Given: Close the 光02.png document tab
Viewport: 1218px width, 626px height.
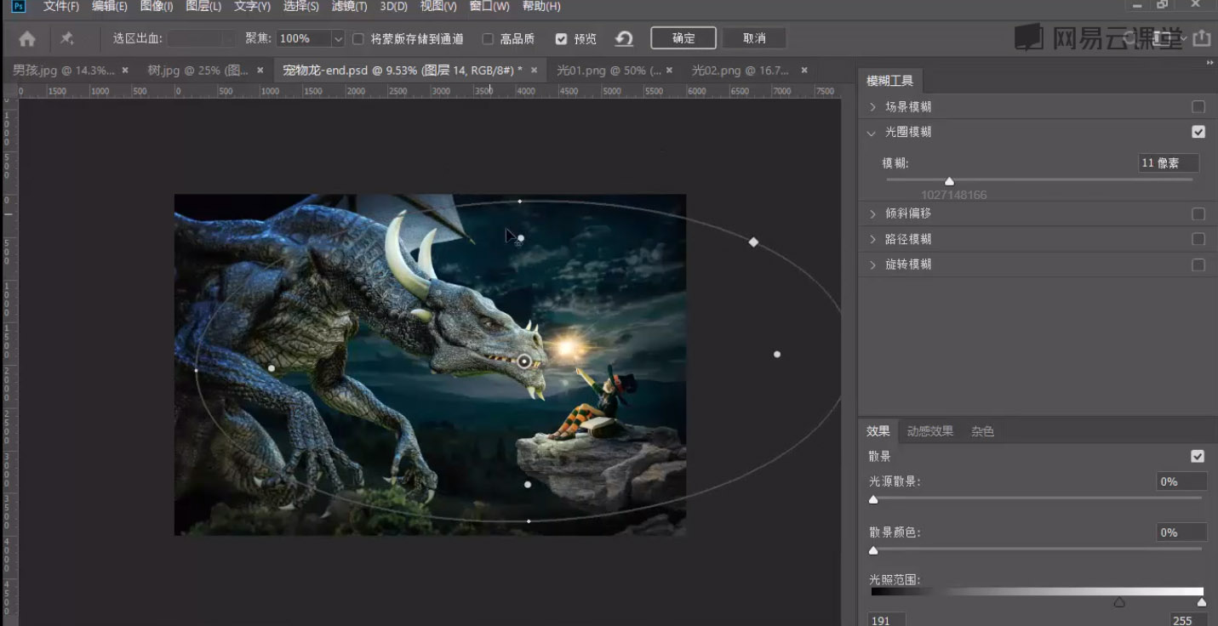Looking at the screenshot, I should pyautogui.click(x=803, y=70).
